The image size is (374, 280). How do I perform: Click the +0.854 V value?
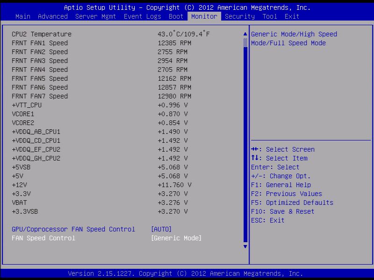point(173,123)
